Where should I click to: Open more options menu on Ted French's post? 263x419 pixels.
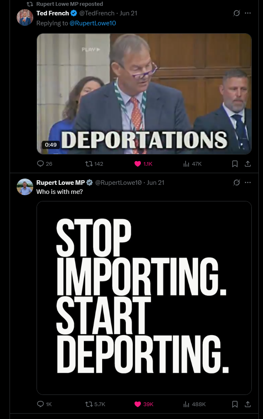[x=248, y=13]
